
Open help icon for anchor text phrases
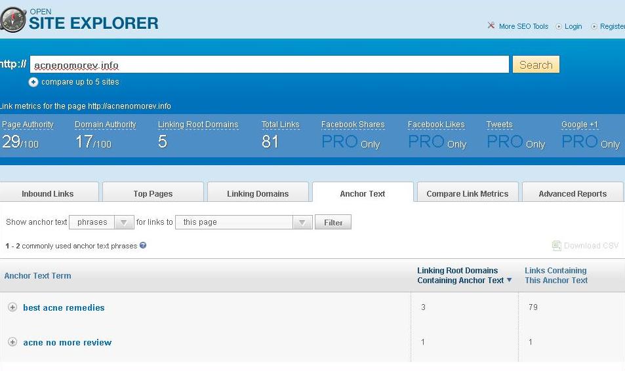click(x=143, y=245)
